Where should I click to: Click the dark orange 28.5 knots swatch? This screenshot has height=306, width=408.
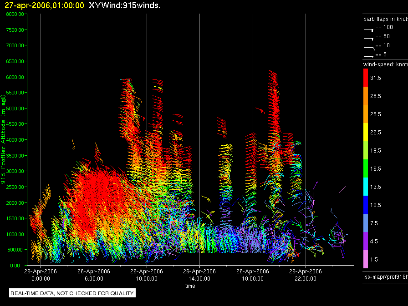click(x=366, y=96)
